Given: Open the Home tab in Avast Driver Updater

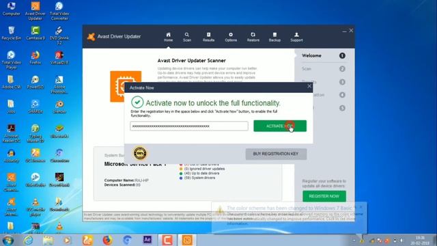Looking at the screenshot, I should (x=168, y=37).
